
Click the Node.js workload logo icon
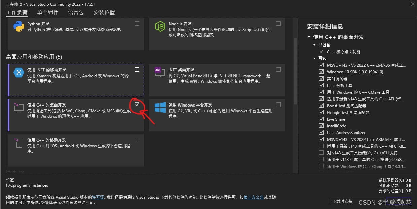[160, 26]
